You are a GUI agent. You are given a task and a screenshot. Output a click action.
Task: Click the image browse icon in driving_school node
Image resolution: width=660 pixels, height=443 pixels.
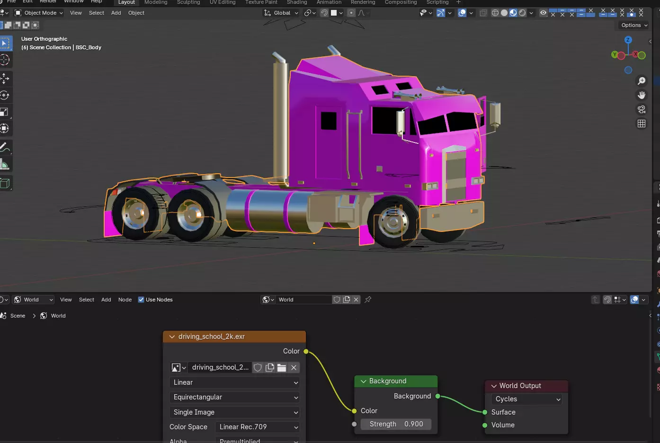click(x=178, y=367)
